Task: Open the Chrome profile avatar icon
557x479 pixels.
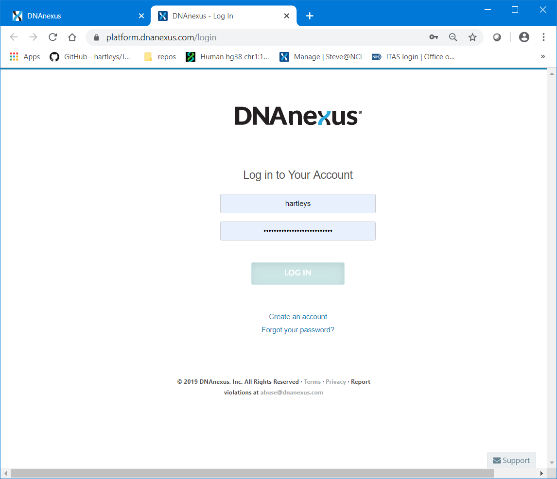Action: [x=524, y=37]
